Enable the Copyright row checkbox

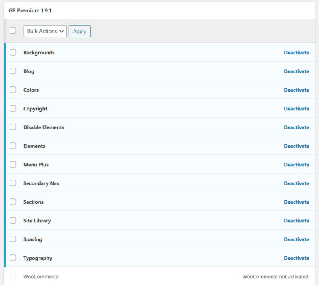click(x=13, y=109)
